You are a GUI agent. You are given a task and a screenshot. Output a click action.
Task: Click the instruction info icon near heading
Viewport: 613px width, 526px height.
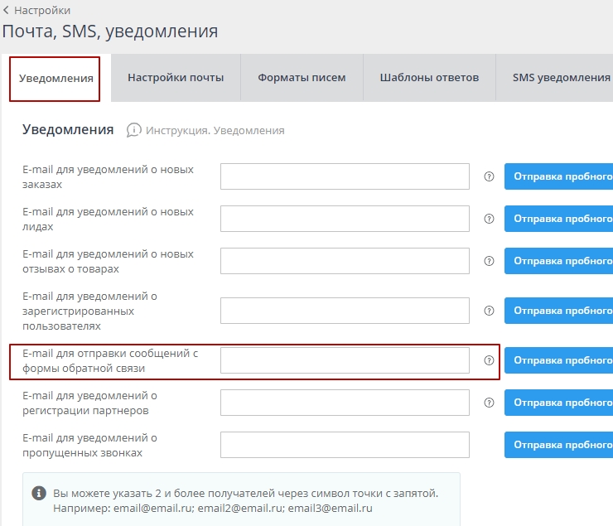[x=134, y=130]
